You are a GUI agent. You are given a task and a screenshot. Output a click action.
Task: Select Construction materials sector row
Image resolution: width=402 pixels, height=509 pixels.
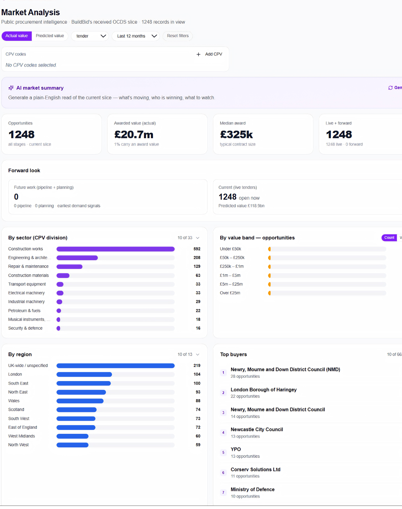tap(104, 275)
